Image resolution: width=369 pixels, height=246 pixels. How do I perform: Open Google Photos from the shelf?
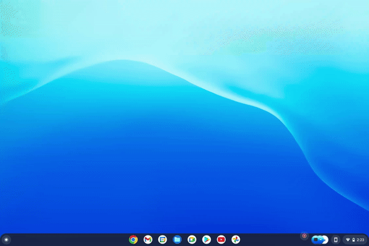click(x=236, y=239)
